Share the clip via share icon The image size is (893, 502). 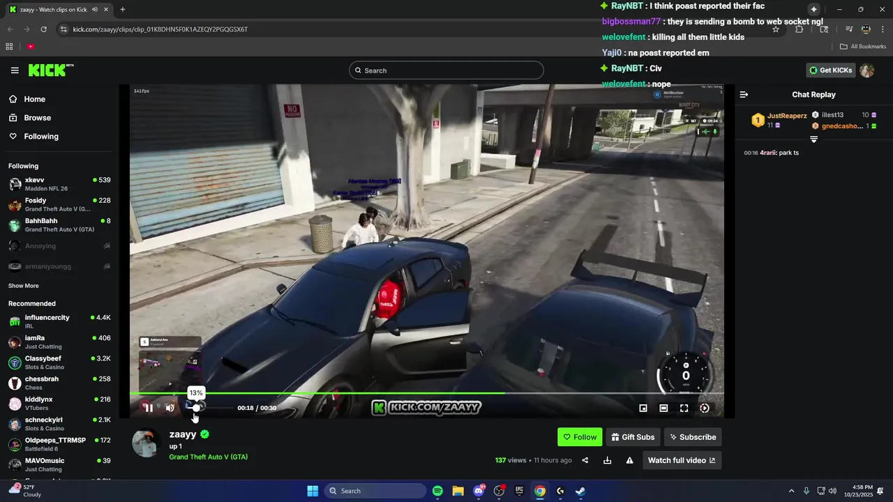(x=585, y=460)
